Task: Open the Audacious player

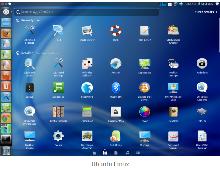Action: (202, 66)
